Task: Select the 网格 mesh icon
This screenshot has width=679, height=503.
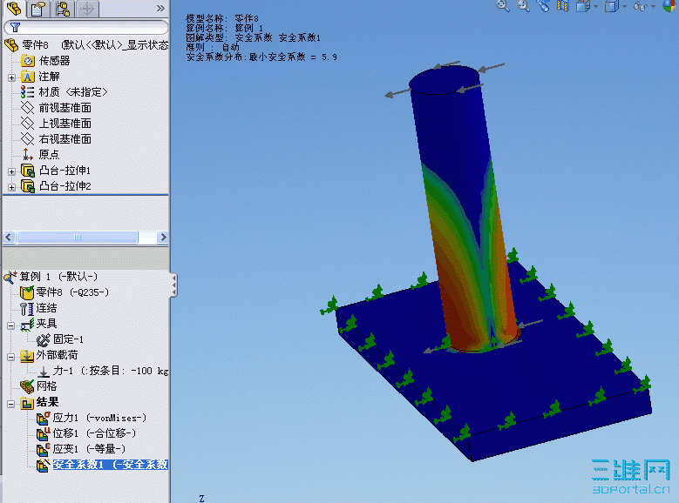Action: (x=26, y=386)
